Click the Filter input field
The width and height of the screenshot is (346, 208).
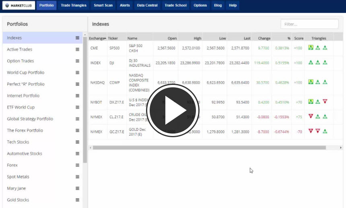pyautogui.click(x=310, y=24)
